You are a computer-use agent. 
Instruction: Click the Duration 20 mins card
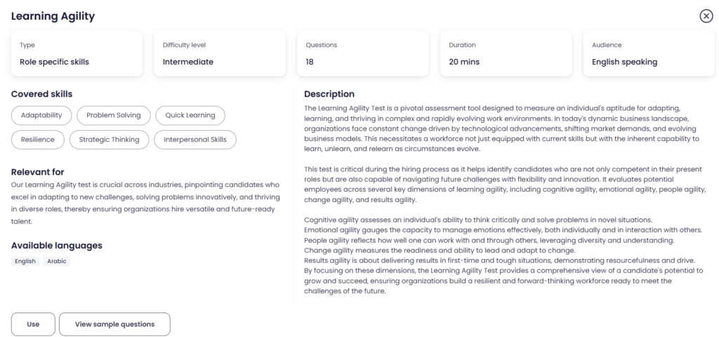506,53
